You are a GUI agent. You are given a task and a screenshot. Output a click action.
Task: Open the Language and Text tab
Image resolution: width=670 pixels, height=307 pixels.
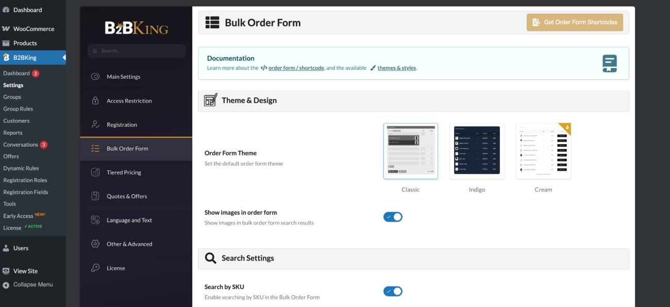pyautogui.click(x=136, y=220)
